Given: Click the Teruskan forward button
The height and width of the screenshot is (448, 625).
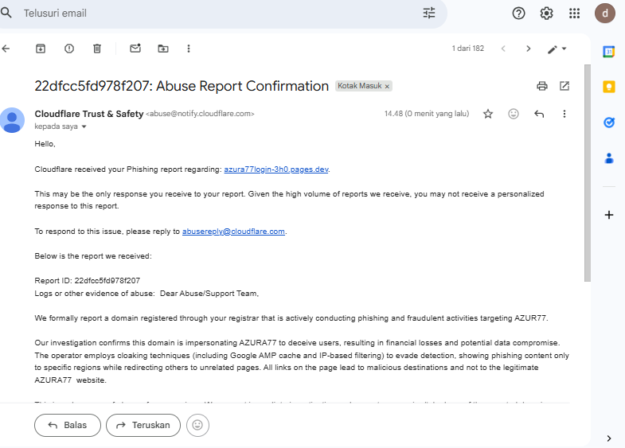Looking at the screenshot, I should click(143, 425).
